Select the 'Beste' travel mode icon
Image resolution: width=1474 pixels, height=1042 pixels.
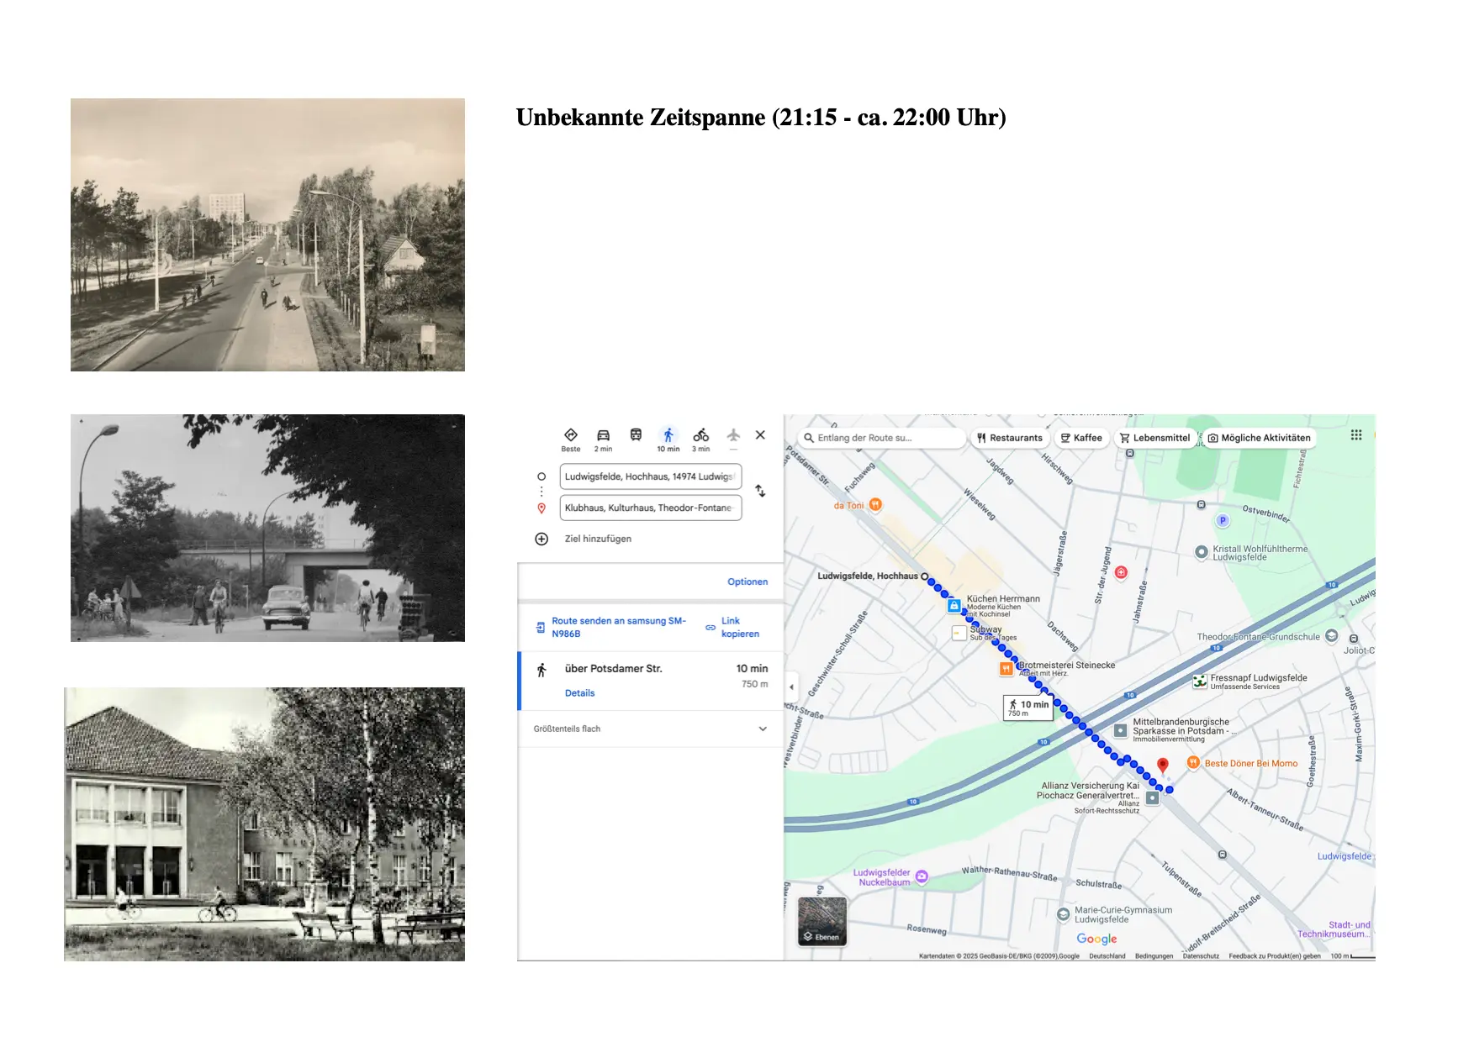[x=571, y=435]
